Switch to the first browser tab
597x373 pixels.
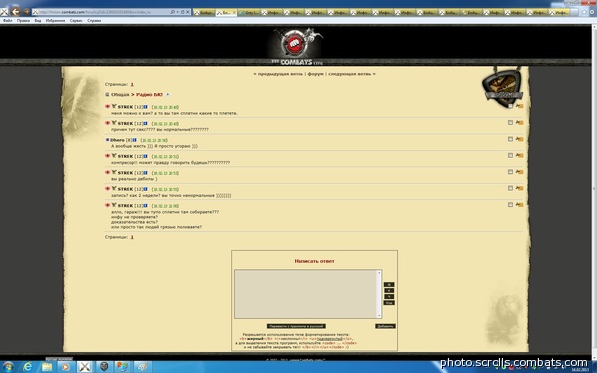tap(204, 12)
